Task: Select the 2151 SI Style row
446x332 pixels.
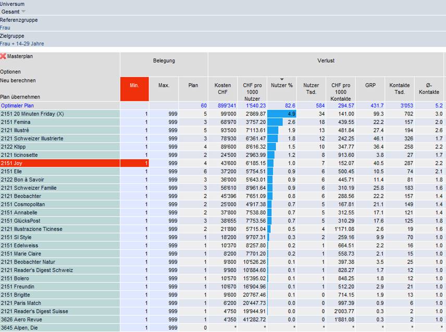Action: (x=60, y=238)
